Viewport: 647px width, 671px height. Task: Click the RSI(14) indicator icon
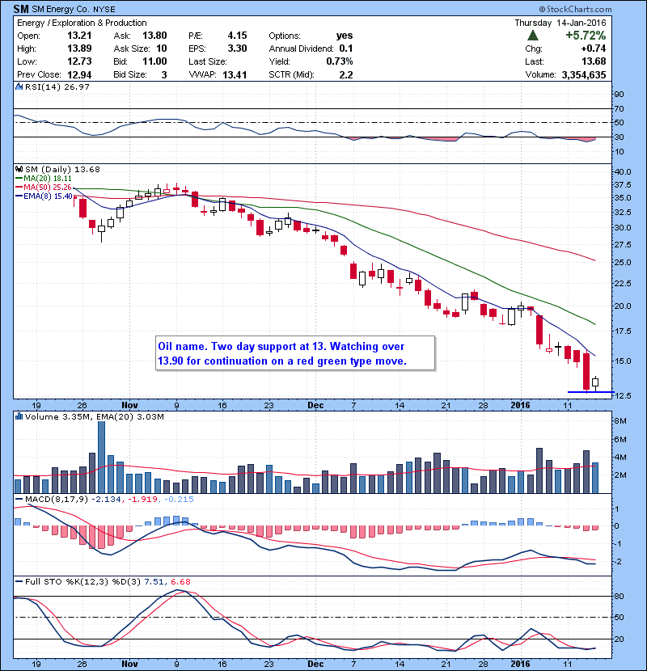pos(19,87)
